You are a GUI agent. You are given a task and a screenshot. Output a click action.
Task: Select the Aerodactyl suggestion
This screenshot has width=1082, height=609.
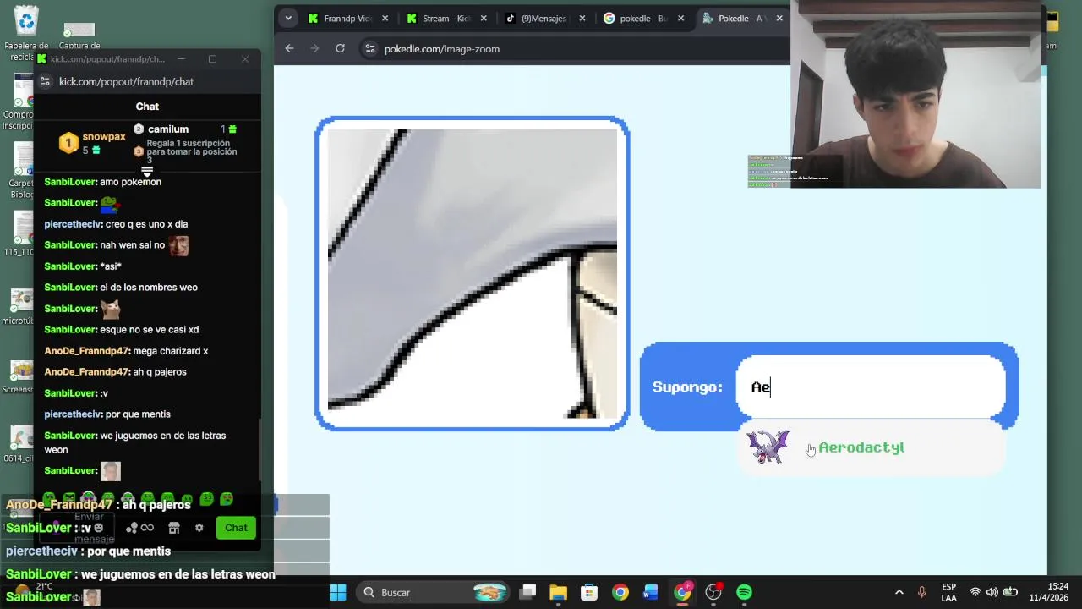pos(871,447)
